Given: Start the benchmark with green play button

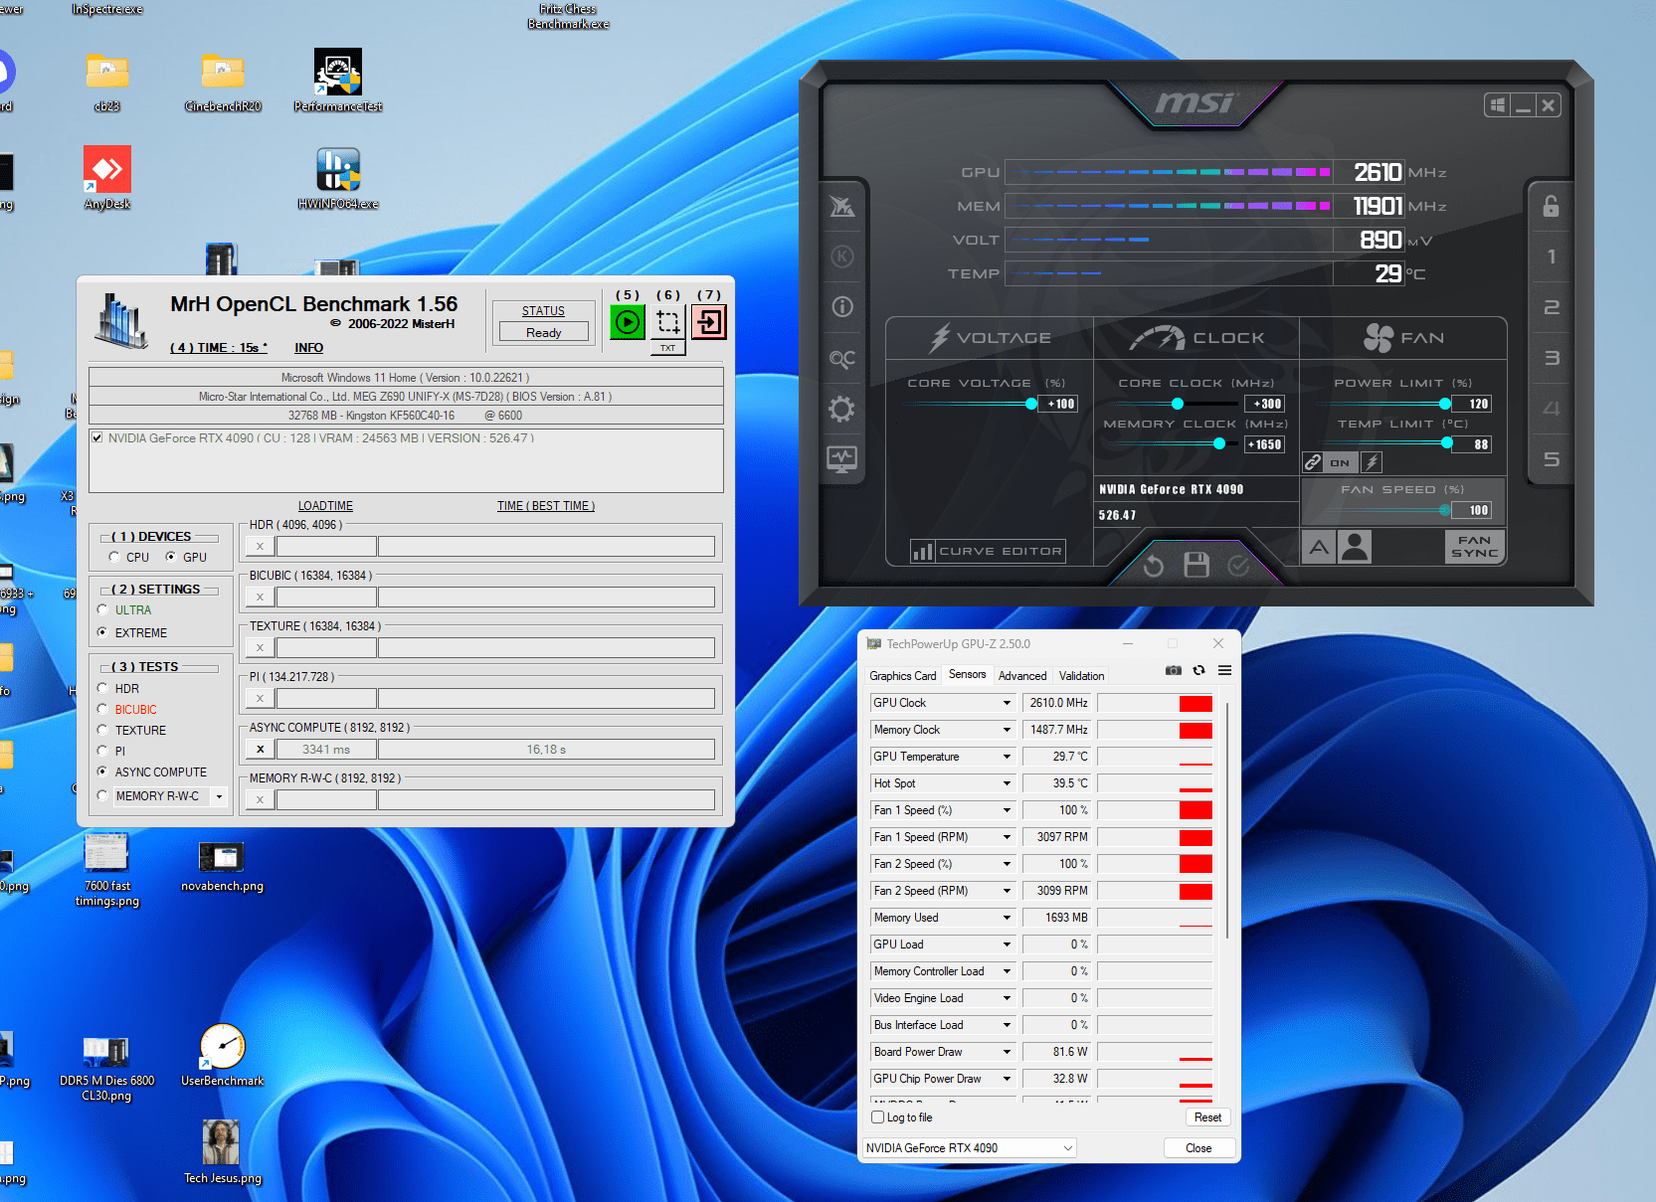Looking at the screenshot, I should tap(628, 322).
